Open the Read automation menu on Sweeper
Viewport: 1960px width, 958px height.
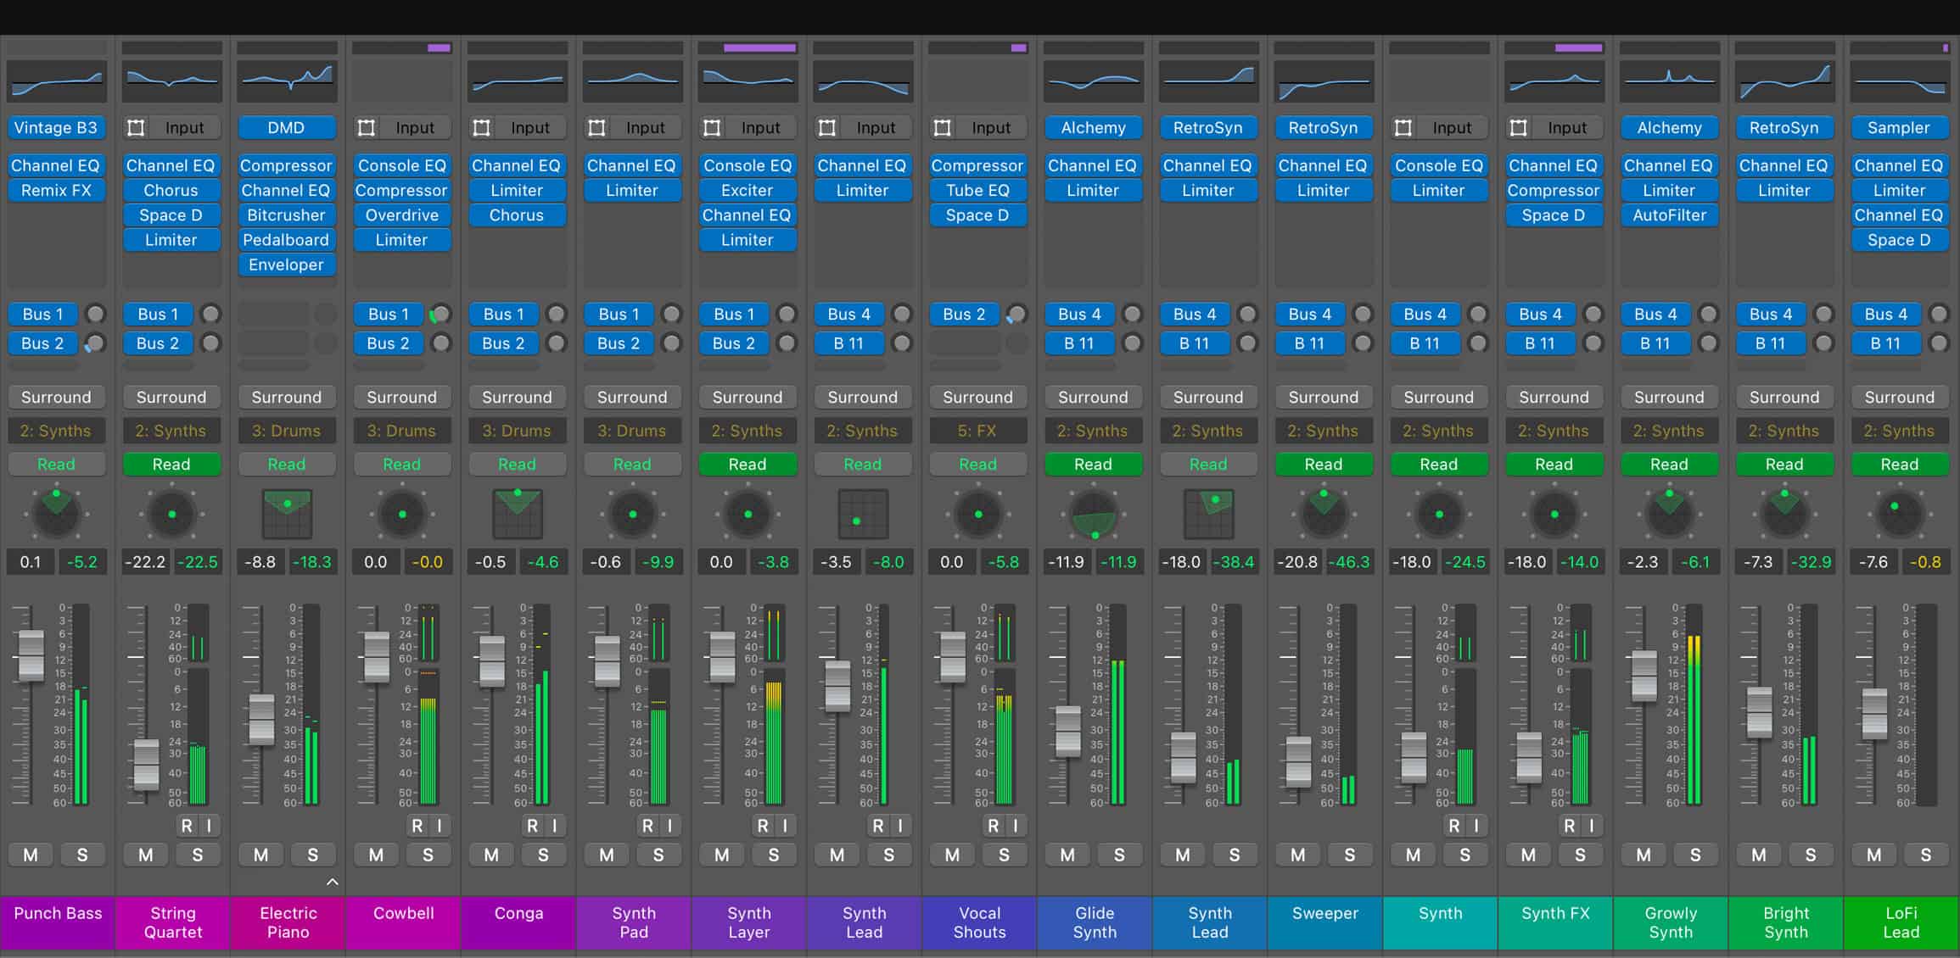pos(1324,465)
